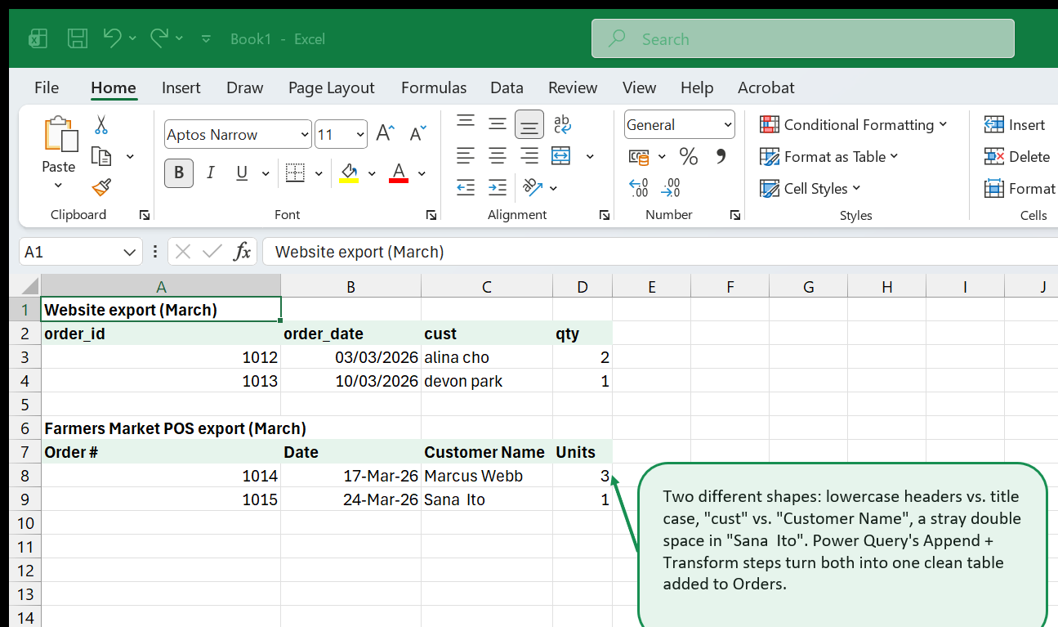Viewport: 1058px width, 627px height.
Task: Decrease indent
Action: pos(466,187)
